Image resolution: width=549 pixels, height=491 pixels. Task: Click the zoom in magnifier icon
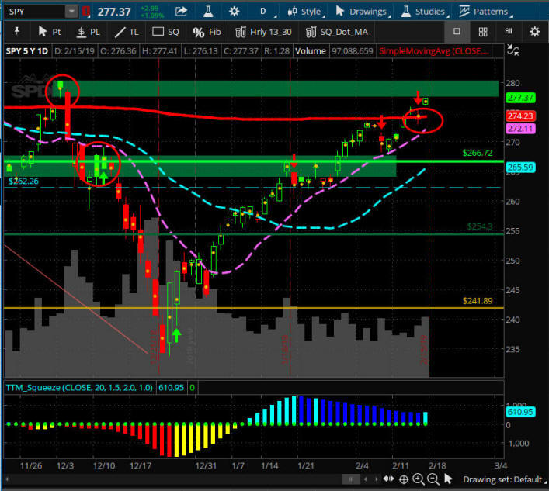coord(418,479)
